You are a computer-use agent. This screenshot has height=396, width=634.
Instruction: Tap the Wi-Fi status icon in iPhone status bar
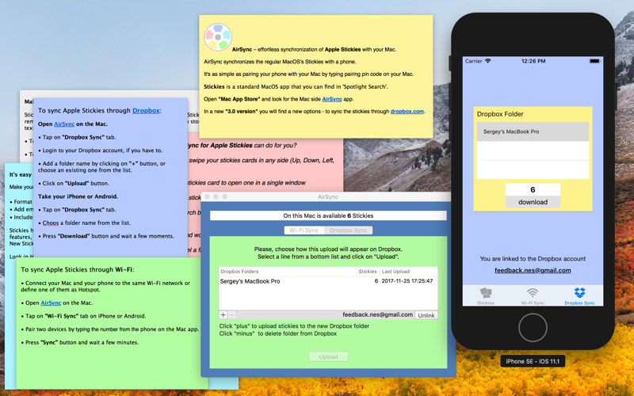pos(488,61)
